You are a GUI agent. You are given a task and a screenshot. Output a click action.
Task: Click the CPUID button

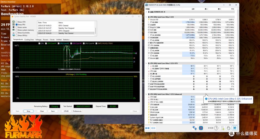tap(66, 111)
